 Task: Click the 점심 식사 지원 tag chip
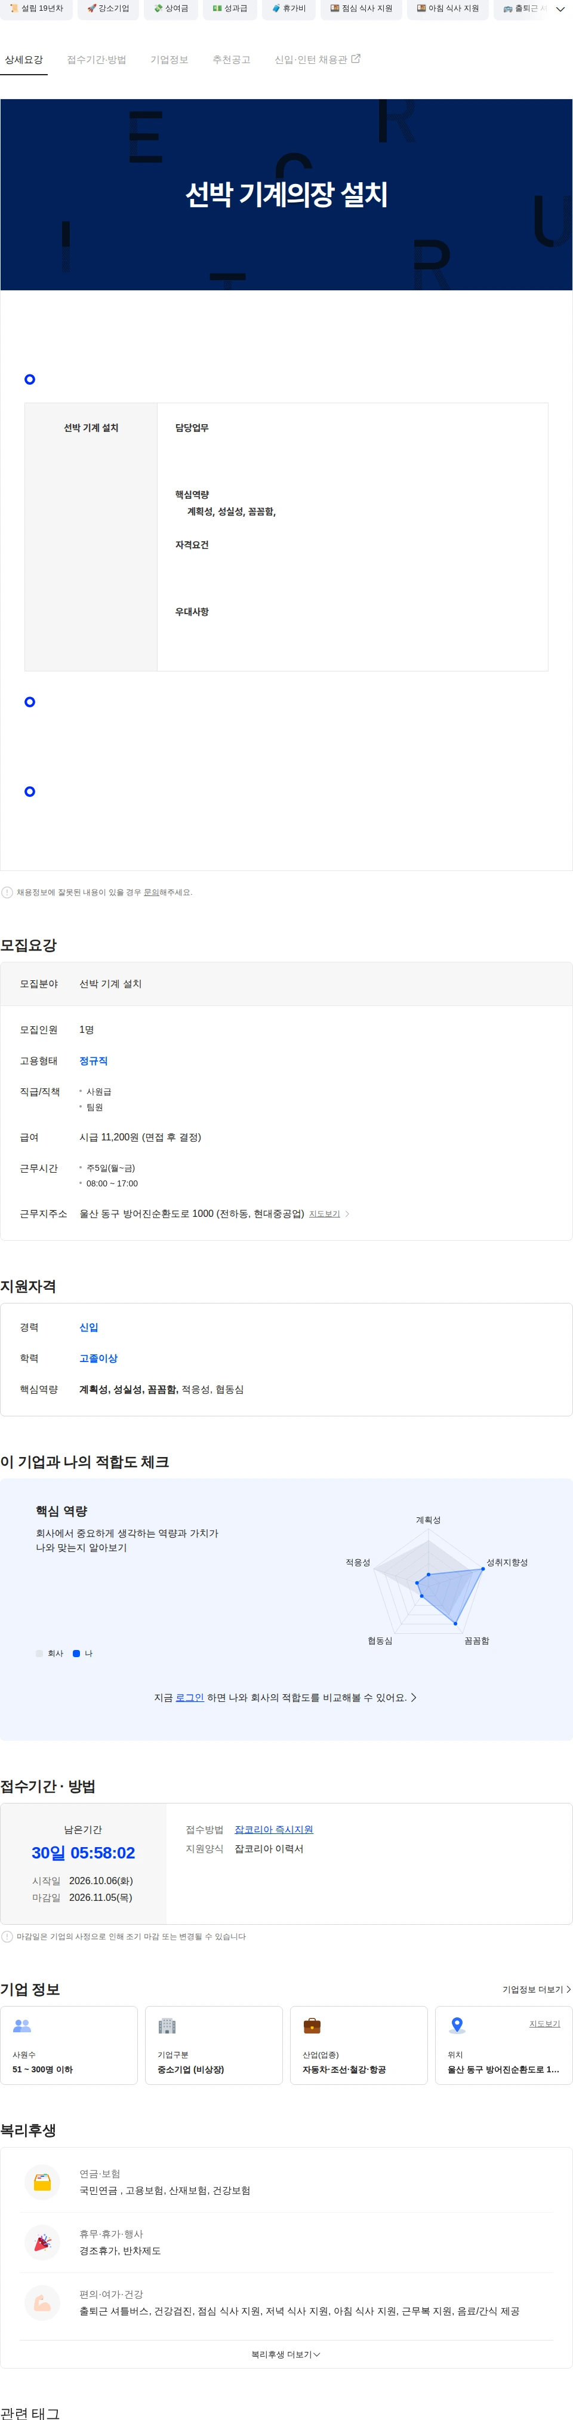362,8
